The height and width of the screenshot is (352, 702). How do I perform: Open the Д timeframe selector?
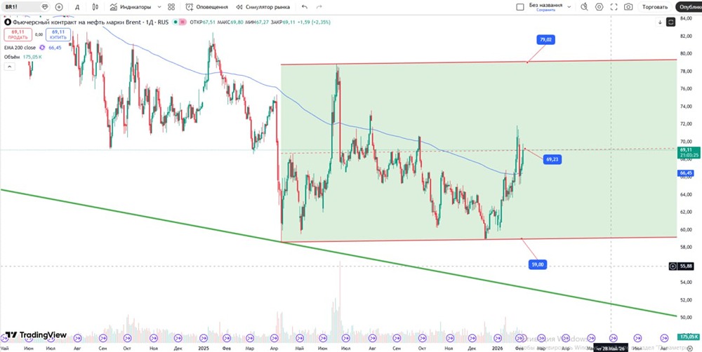click(x=77, y=7)
